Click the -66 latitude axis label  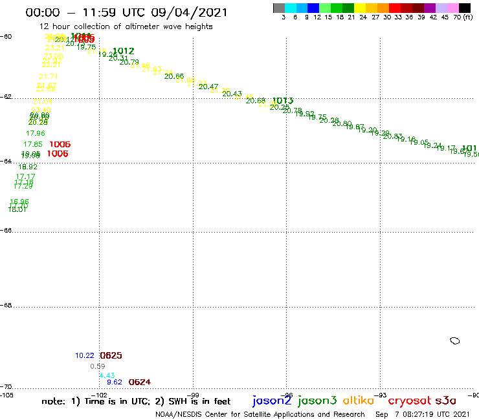click(6, 230)
